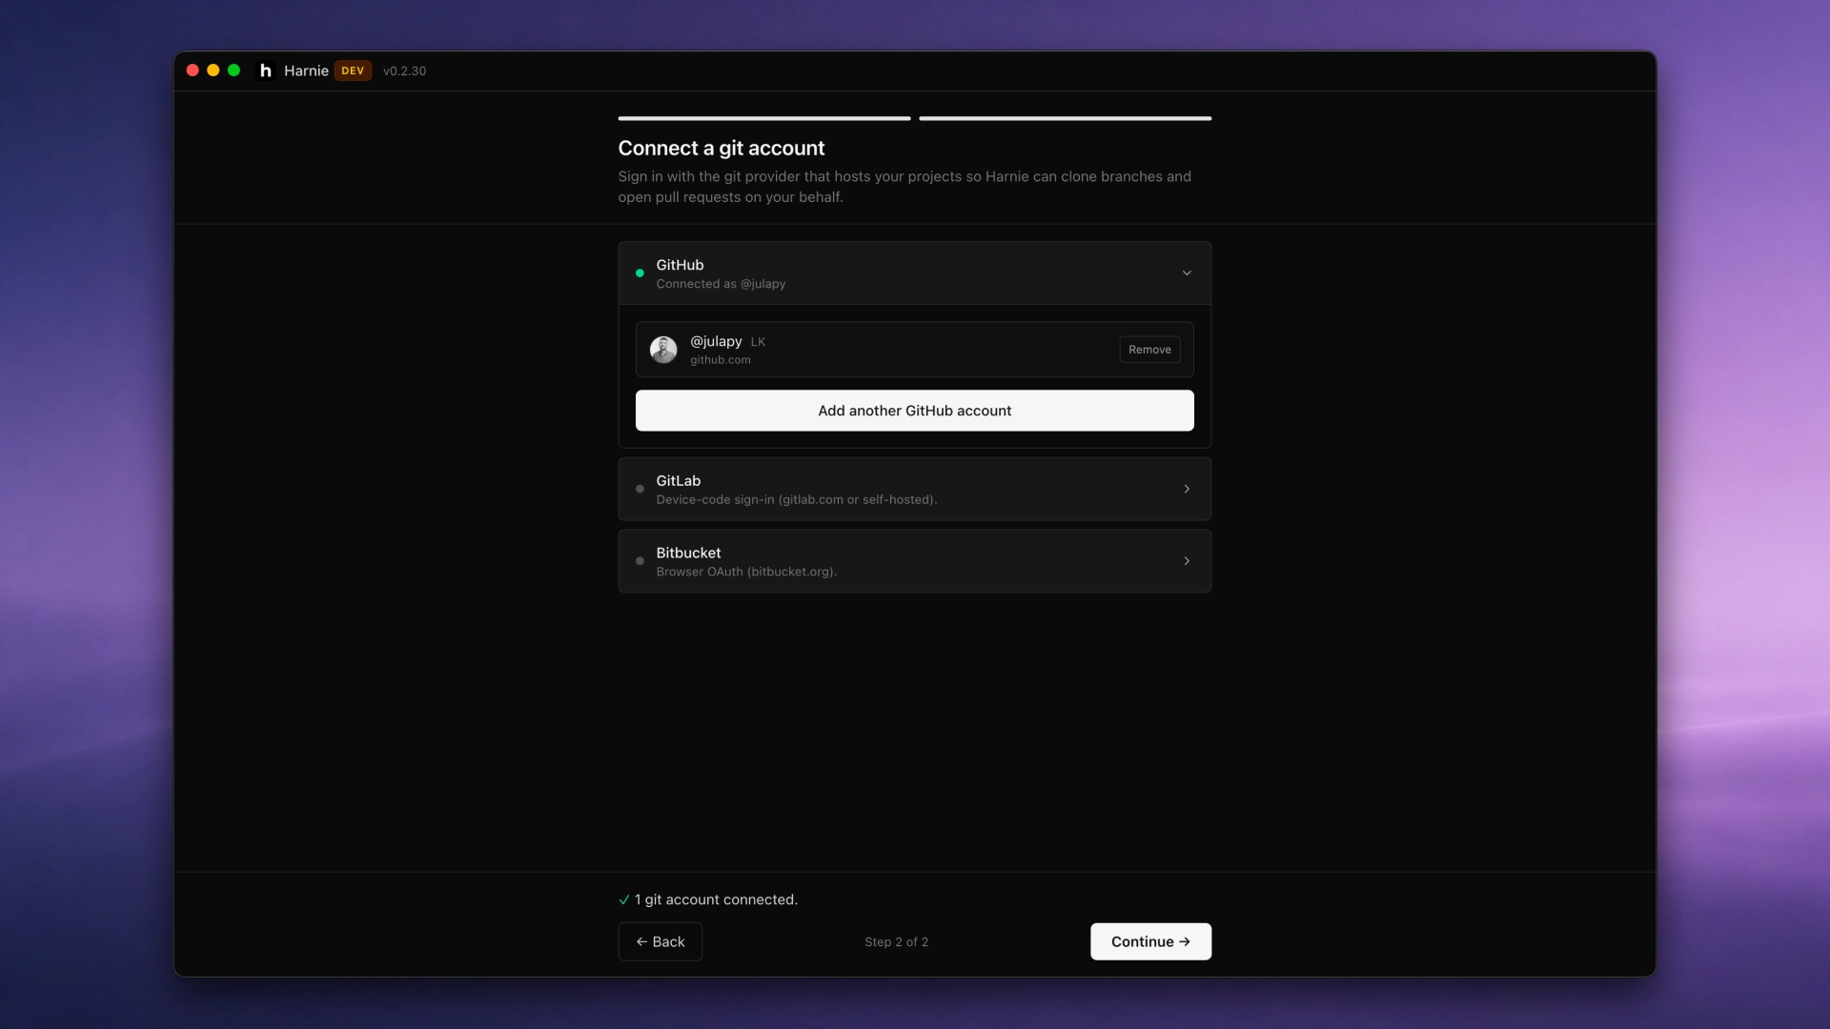
Task: Click the gray status dot beside Bitbucket
Action: click(x=640, y=561)
